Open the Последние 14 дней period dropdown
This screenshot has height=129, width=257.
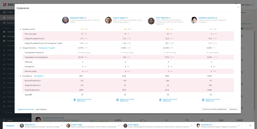click(x=47, y=48)
